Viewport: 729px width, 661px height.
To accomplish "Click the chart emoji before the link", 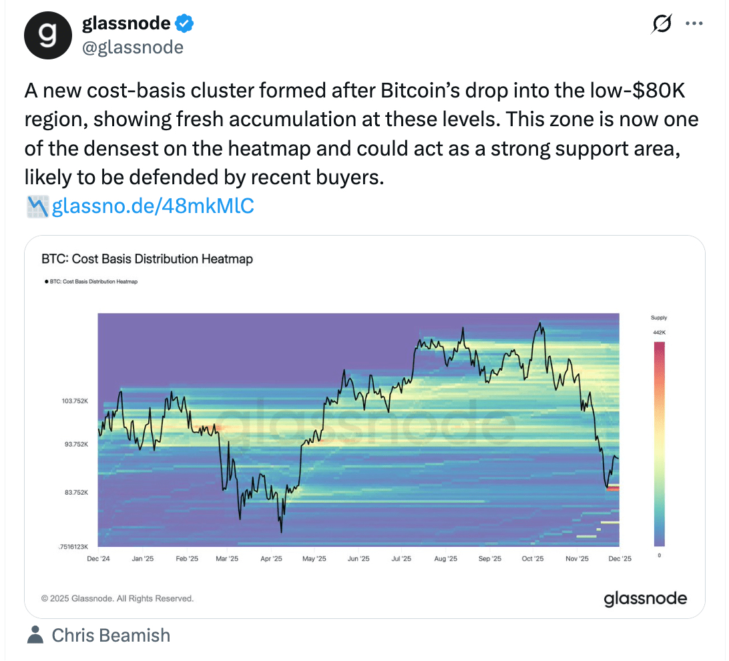I will pyautogui.click(x=36, y=206).
